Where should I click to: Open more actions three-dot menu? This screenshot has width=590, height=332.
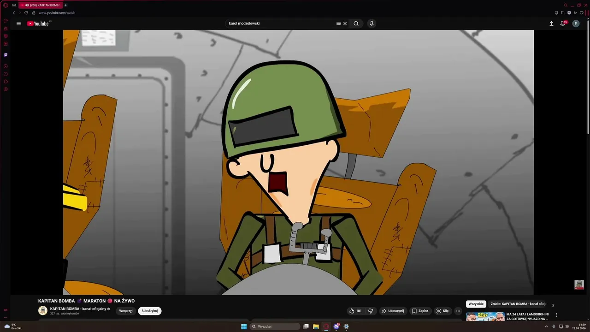(458, 311)
